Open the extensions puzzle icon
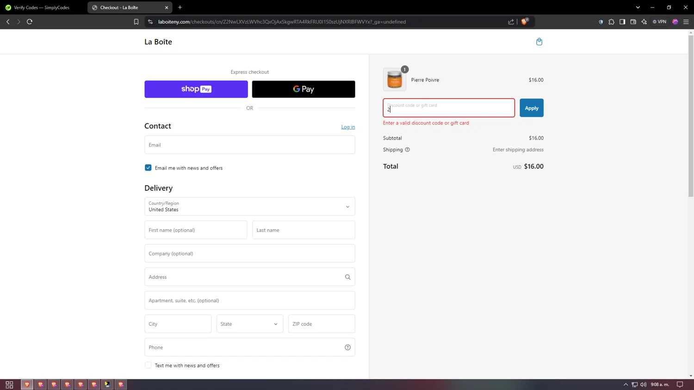694x390 pixels. (x=612, y=22)
